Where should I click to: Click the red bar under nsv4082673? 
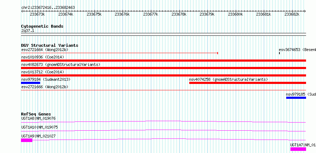tap(163, 68)
